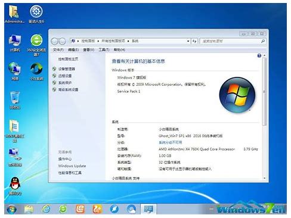Click the scrollbar down arrow
This screenshot has height=218, width=291.
(264, 178)
